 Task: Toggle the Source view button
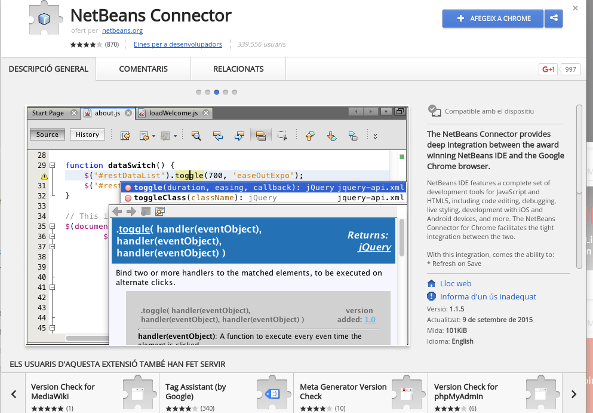point(47,134)
